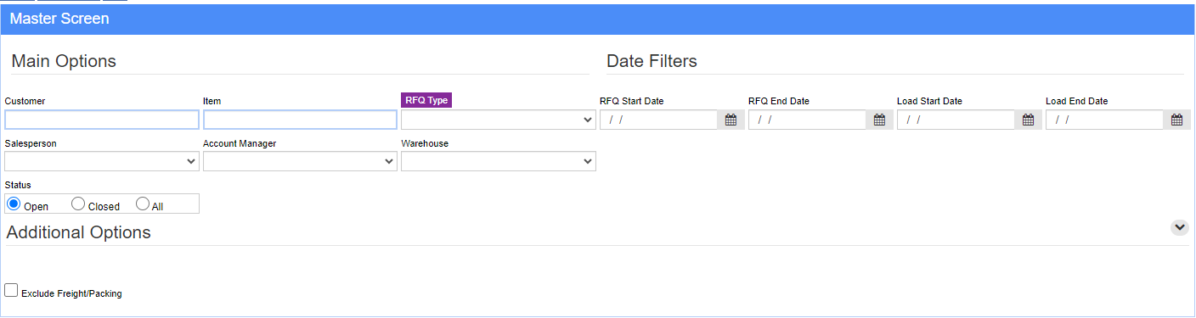Screen dimensions: 1196x318
Task: Open the Salesperson dropdown
Action: tap(102, 161)
